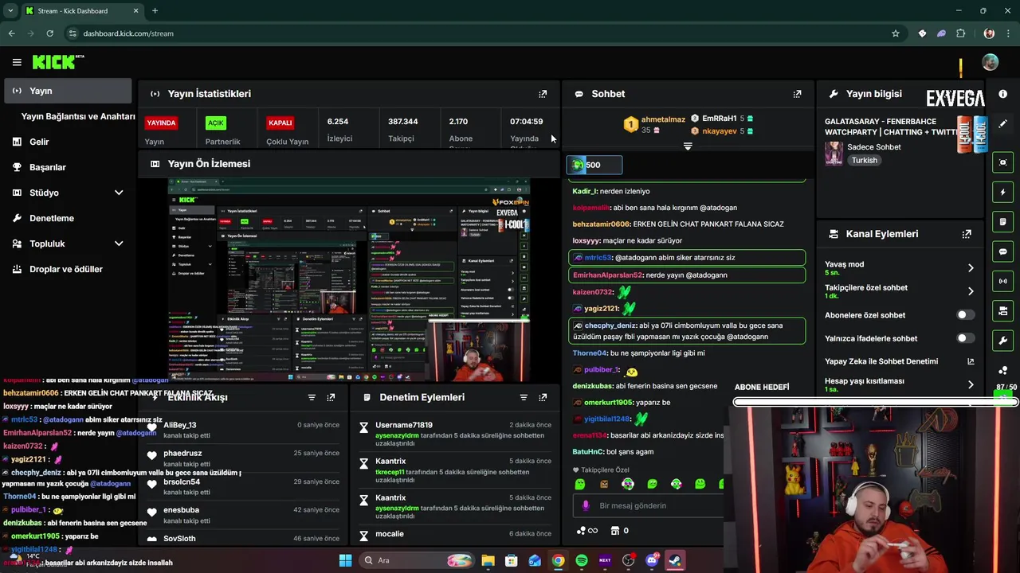Open Spotify from the taskbar

point(582,560)
